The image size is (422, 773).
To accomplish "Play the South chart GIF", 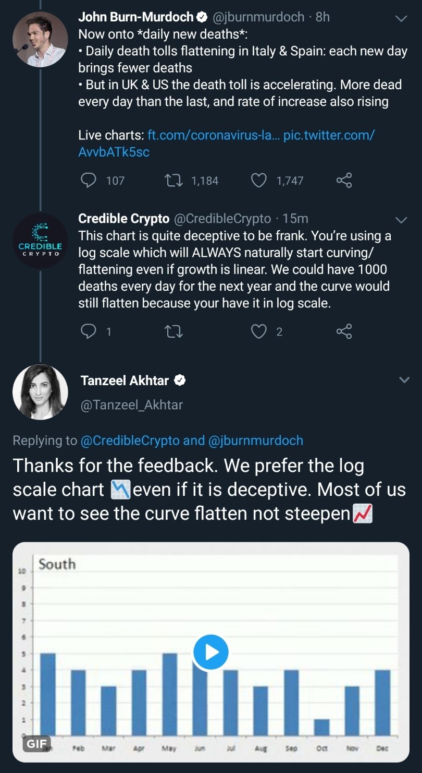I will click(x=210, y=652).
